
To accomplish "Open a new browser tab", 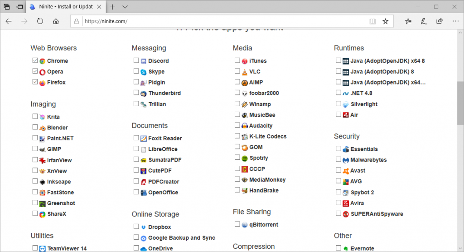I will (x=112, y=7).
